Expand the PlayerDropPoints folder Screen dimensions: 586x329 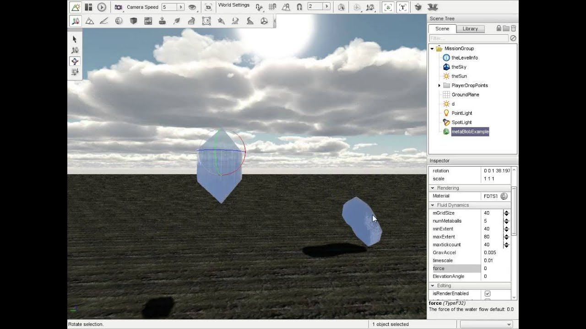[x=439, y=85]
